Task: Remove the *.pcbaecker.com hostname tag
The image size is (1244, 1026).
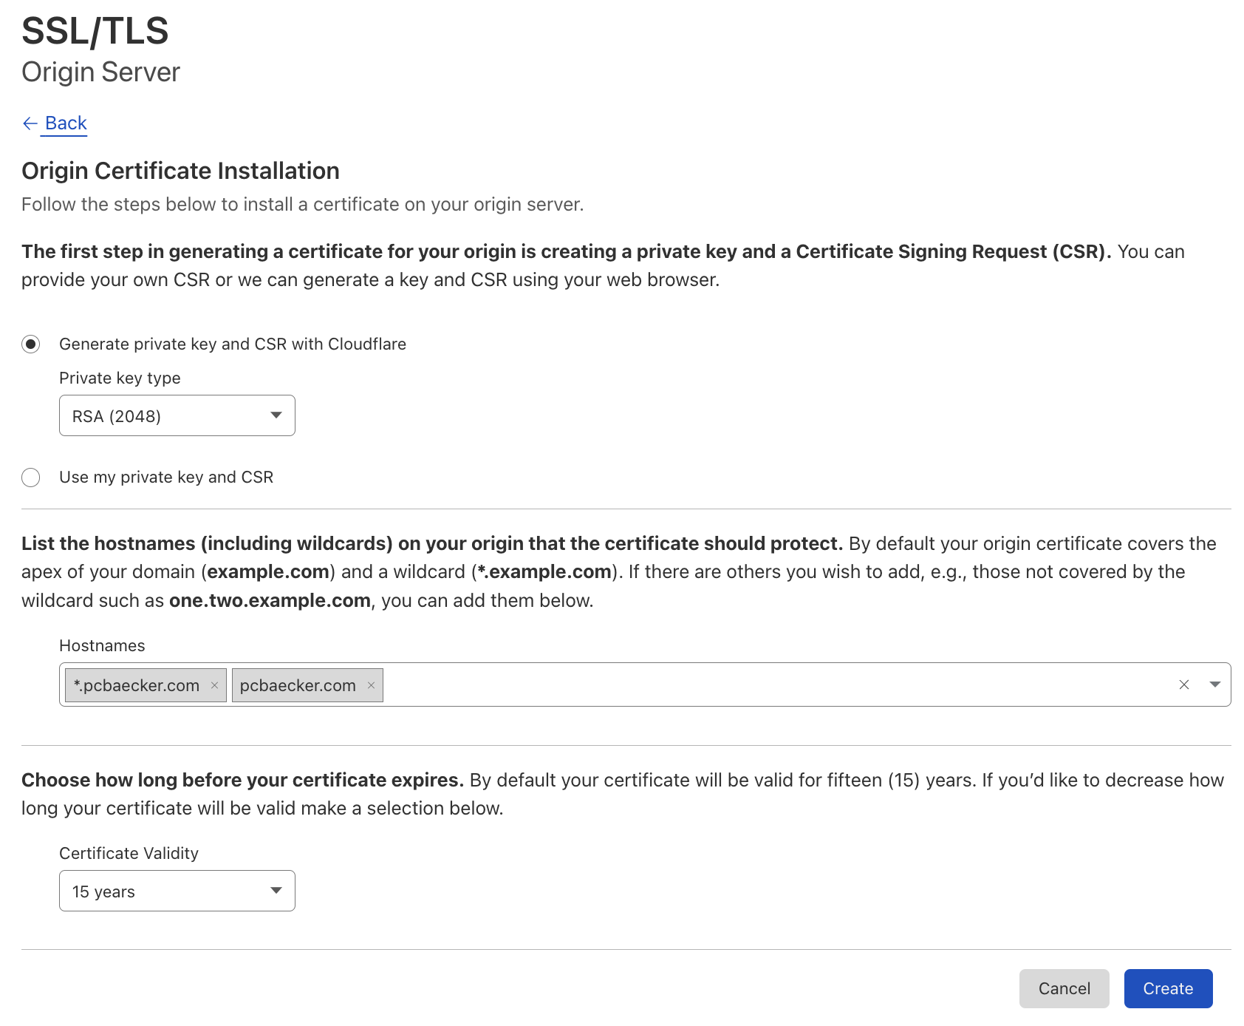Action: tap(213, 684)
